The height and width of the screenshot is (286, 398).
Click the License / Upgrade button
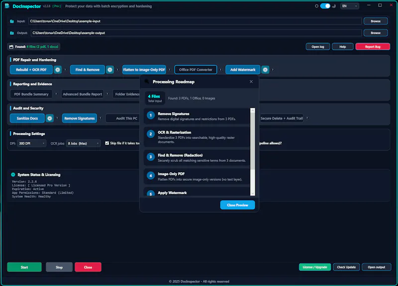coord(315,267)
